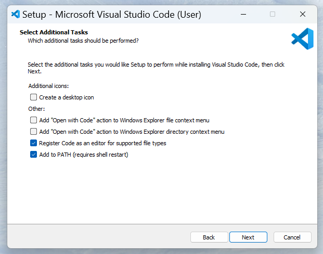Viewport: 323px width, 254px height.
Task: Uncheck Add to PATH checkbox
Action: (x=34, y=155)
